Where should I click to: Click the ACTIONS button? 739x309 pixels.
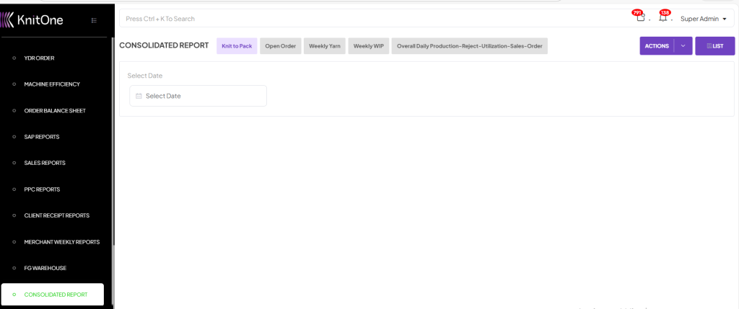[x=657, y=46]
